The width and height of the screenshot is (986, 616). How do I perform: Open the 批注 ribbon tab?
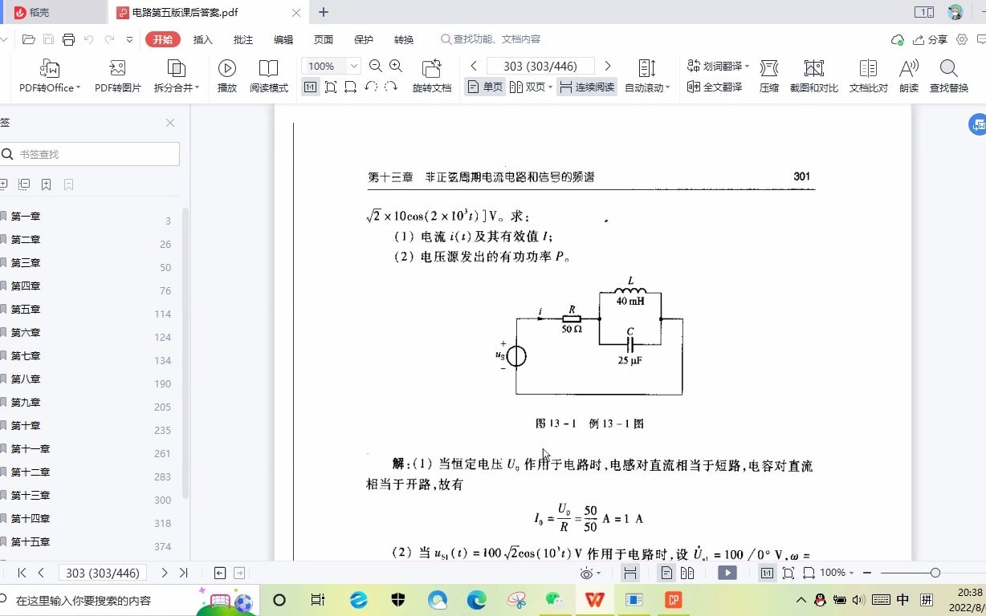[x=242, y=38]
